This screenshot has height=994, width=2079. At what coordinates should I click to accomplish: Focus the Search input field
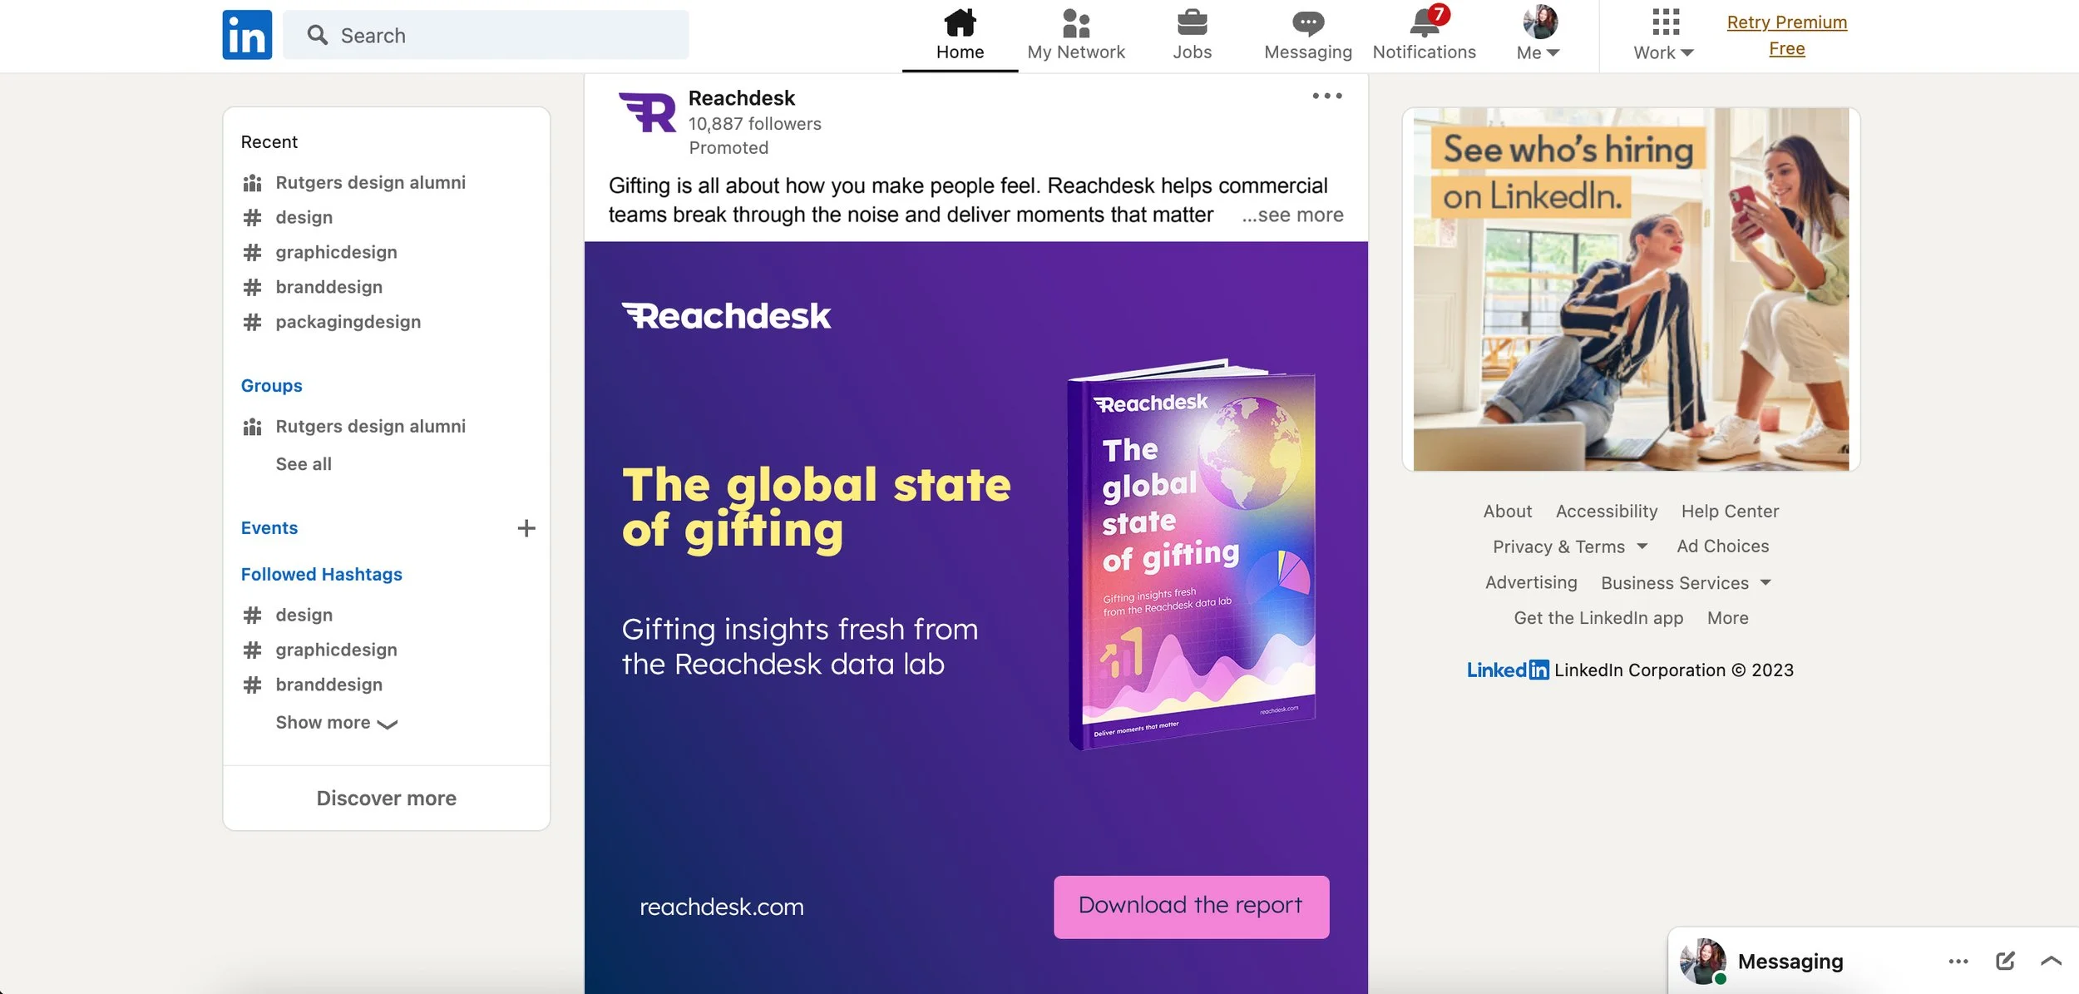(x=486, y=35)
